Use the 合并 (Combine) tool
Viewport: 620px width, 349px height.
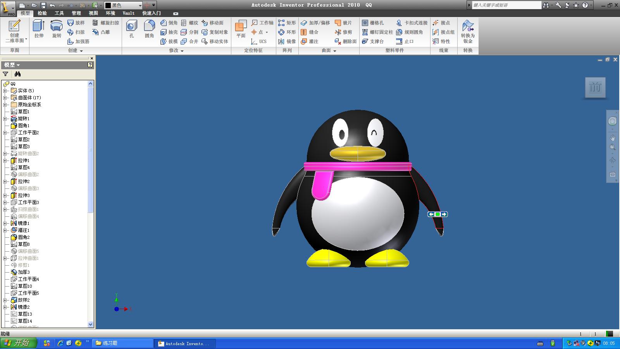189,41
